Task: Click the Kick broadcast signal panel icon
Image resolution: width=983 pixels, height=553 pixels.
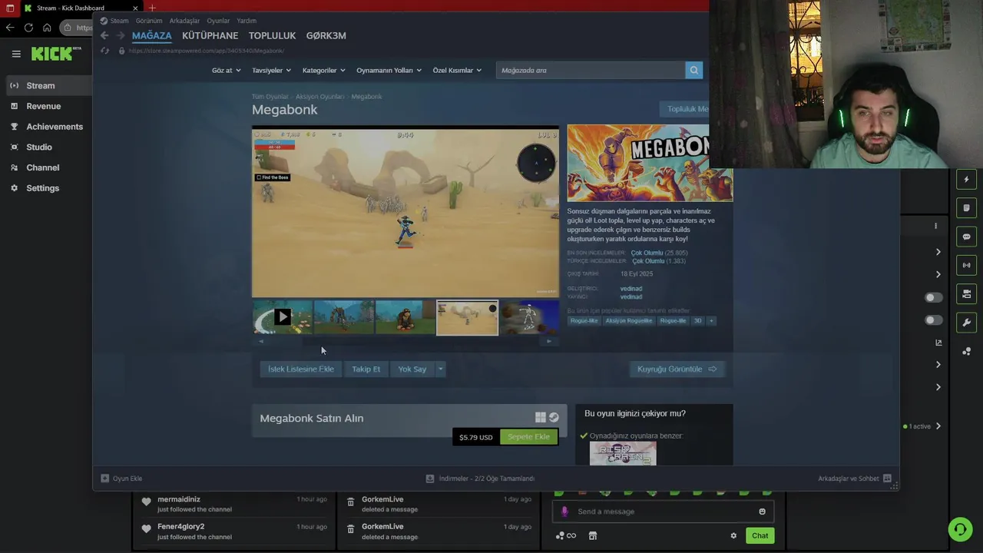Action: coord(967,265)
